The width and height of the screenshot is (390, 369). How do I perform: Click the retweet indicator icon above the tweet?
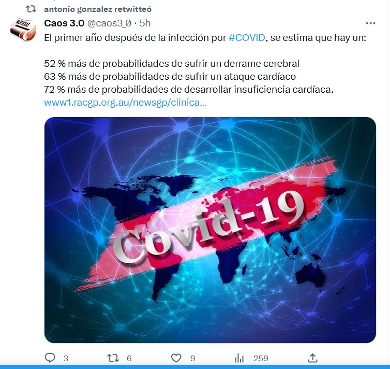31,9
